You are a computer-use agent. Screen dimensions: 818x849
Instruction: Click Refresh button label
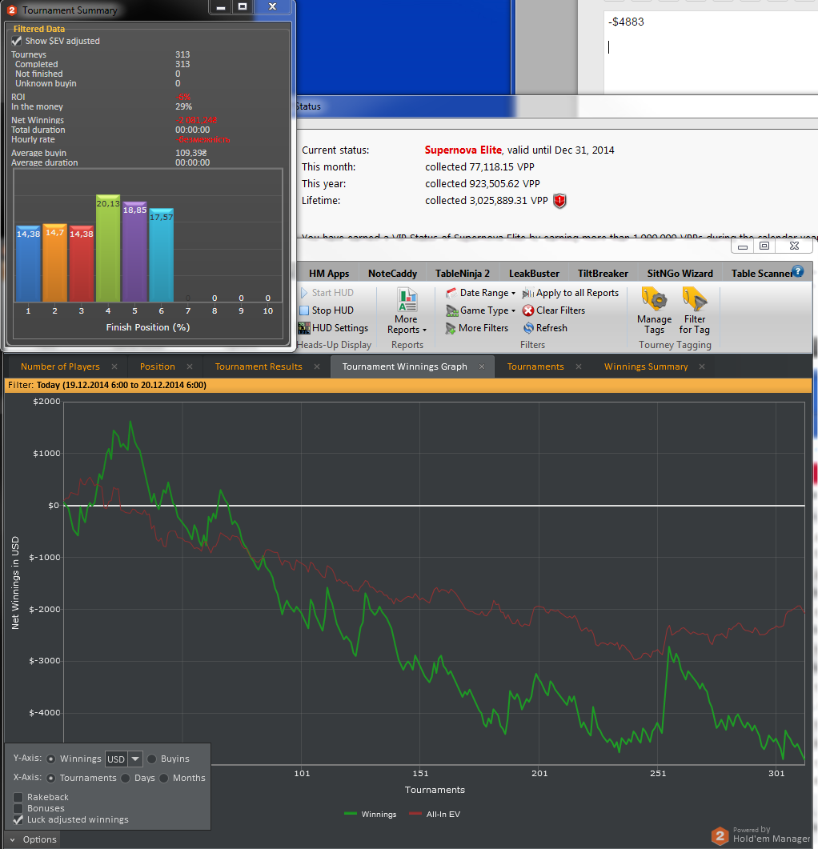click(551, 328)
